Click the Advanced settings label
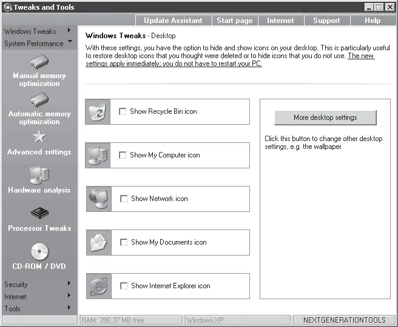 pyautogui.click(x=39, y=152)
